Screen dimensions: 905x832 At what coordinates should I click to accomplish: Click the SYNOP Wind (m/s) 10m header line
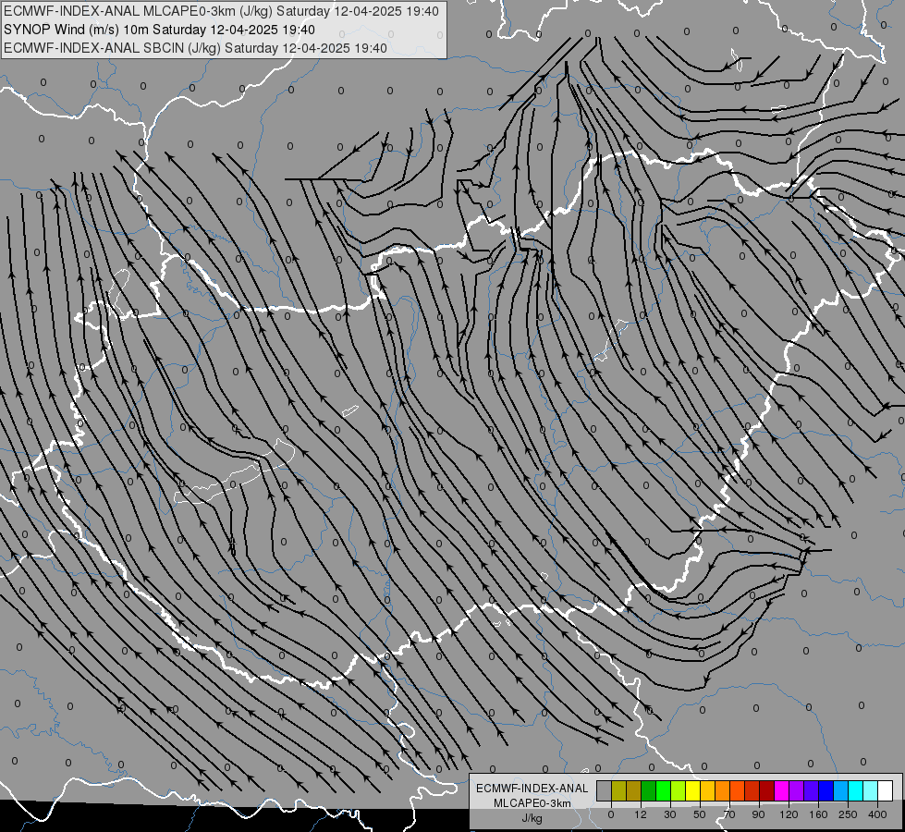point(159,30)
